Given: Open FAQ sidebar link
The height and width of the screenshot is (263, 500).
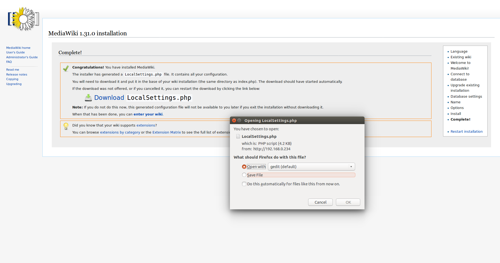Looking at the screenshot, I should pos(9,62).
